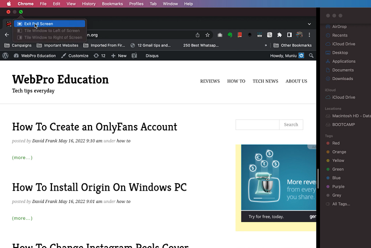Toggle the Chrome side panel icon

[x=289, y=35]
